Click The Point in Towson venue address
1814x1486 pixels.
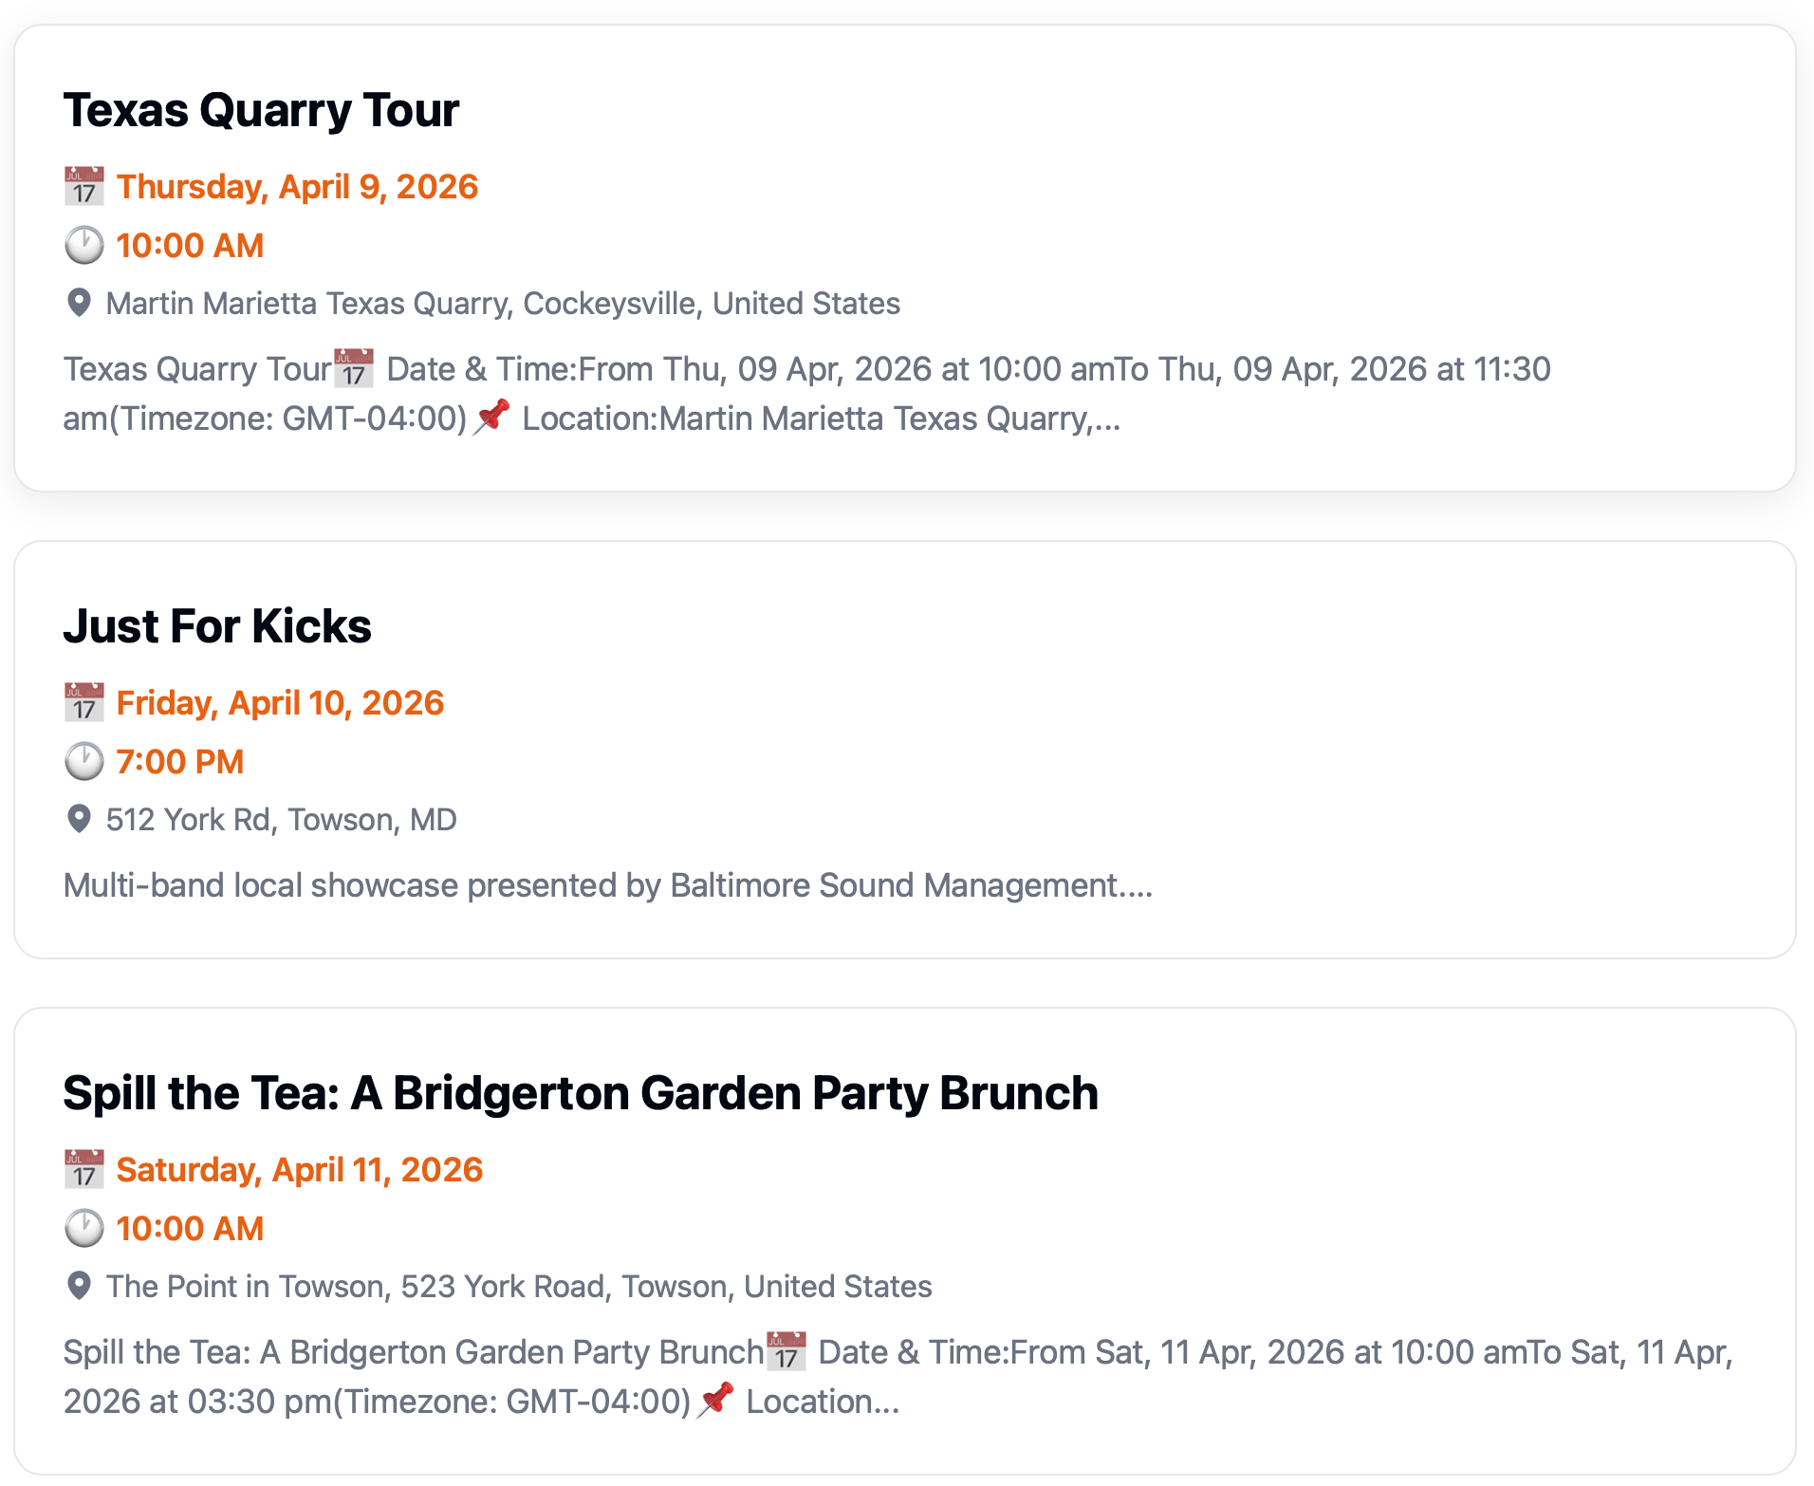[x=519, y=1287]
